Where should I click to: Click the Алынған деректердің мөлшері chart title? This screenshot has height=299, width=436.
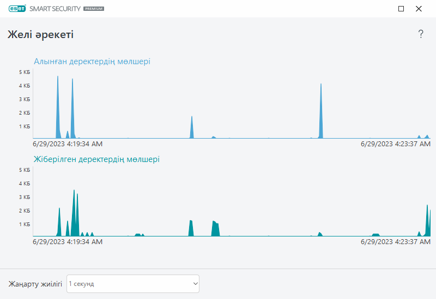coord(92,61)
